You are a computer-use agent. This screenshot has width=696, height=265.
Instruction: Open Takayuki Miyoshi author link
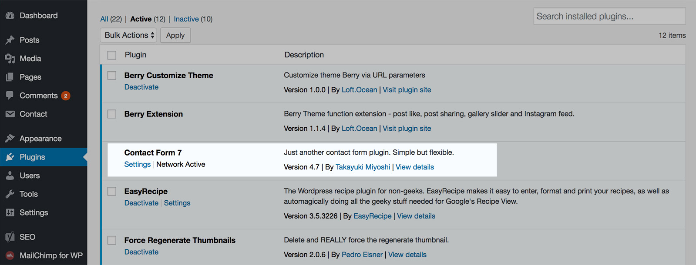coord(363,167)
